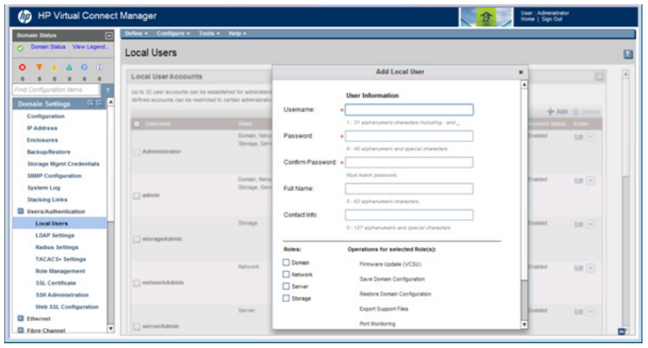648x348 pixels.
Task: Expand the Ethernet tree node
Action: click(x=21, y=319)
